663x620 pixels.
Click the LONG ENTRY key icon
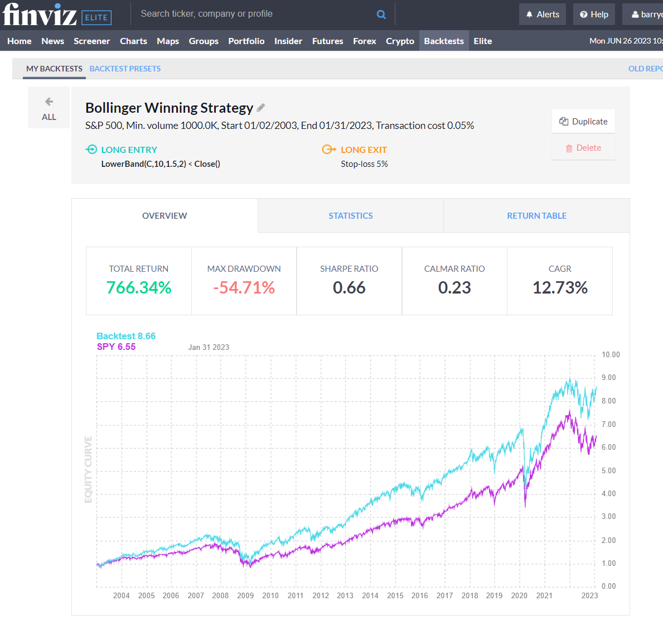point(90,149)
